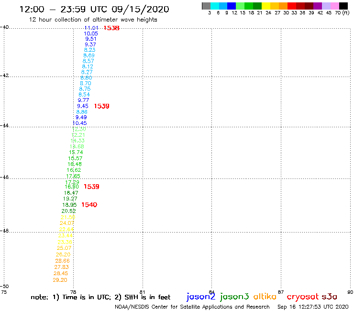
Task: Click the wave height value 23.44
Action: point(65,235)
